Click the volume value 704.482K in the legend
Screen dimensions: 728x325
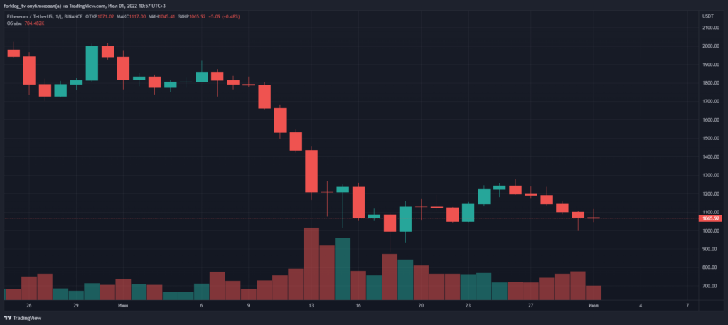(34, 23)
